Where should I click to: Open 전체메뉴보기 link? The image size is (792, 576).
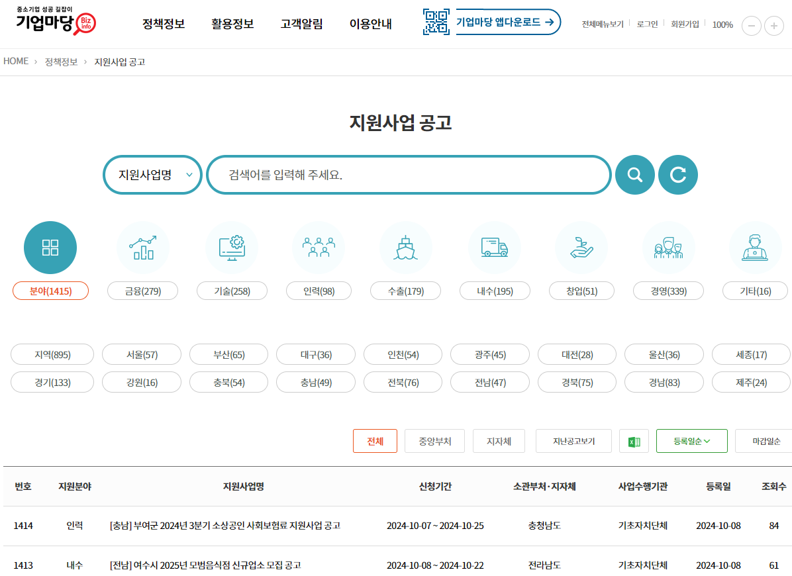click(603, 24)
